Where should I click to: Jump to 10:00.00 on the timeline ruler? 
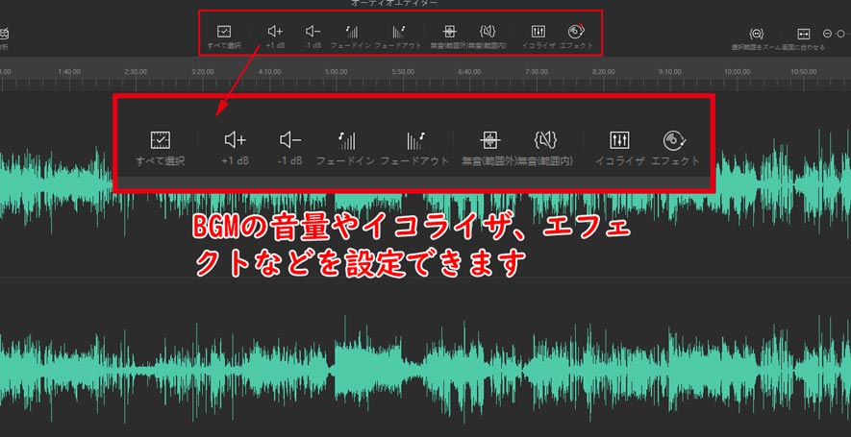pyautogui.click(x=737, y=72)
